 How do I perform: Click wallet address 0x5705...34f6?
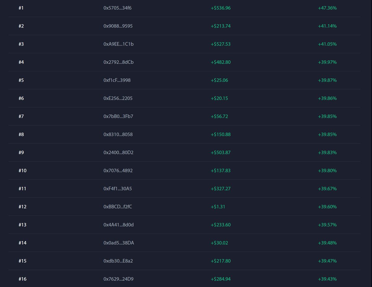point(117,8)
